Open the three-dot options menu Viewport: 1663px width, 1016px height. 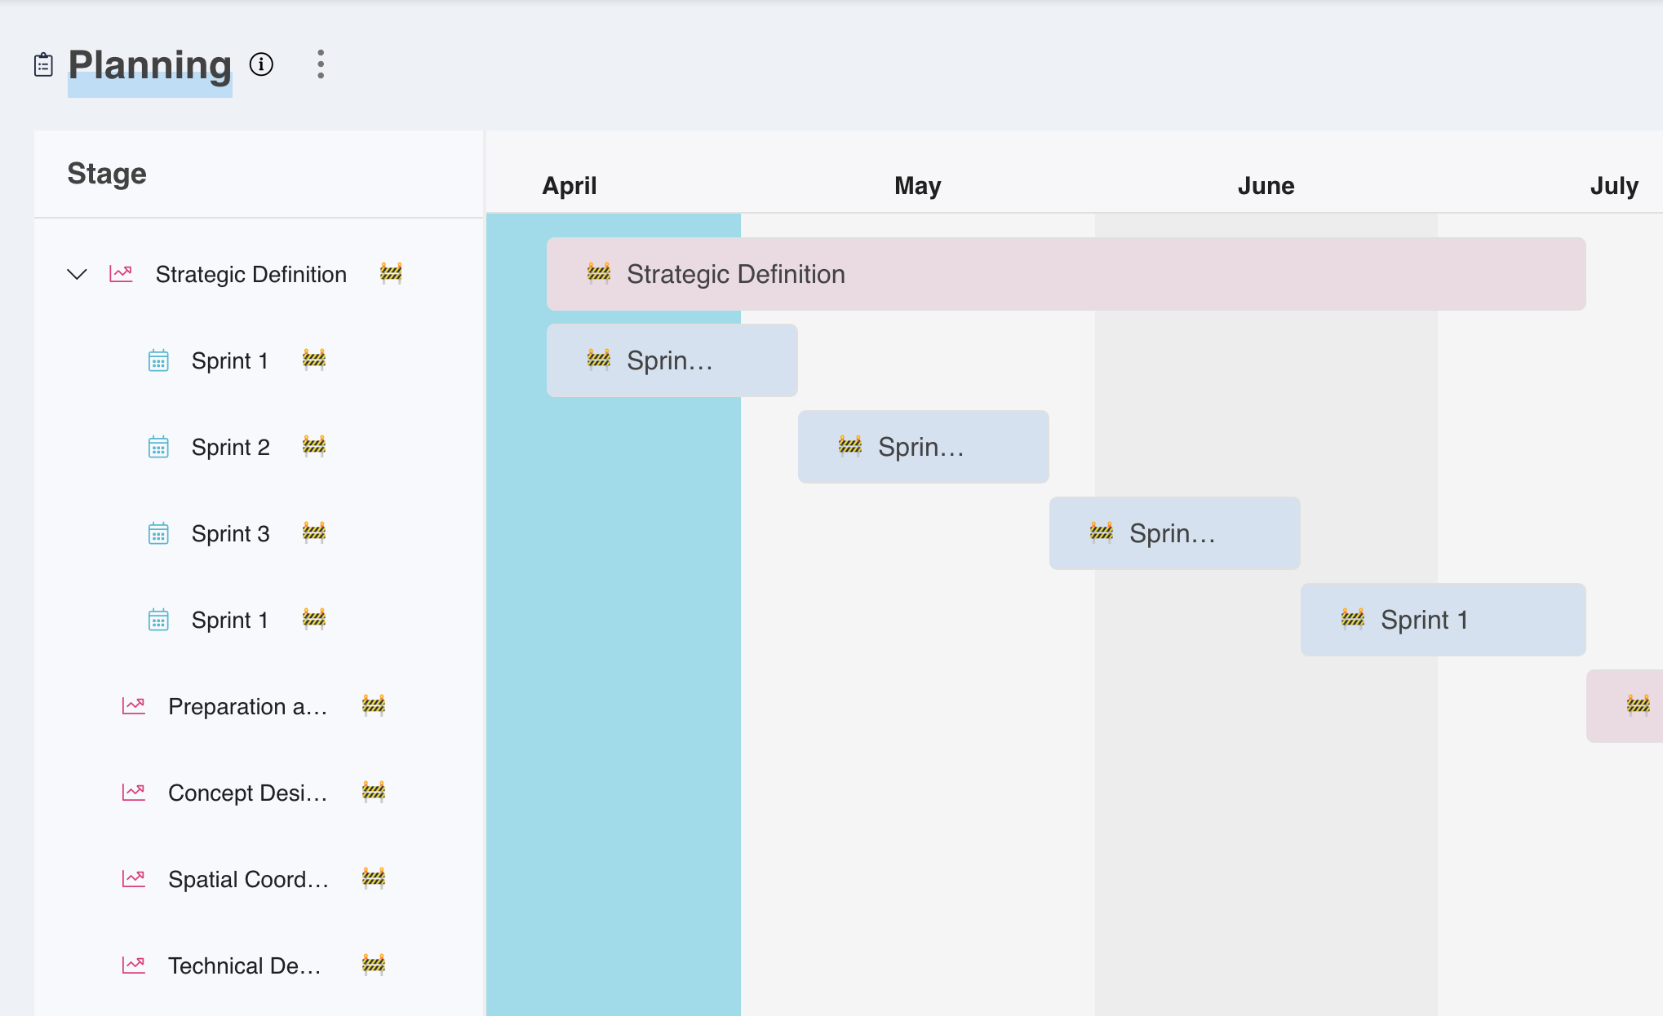coord(321,64)
